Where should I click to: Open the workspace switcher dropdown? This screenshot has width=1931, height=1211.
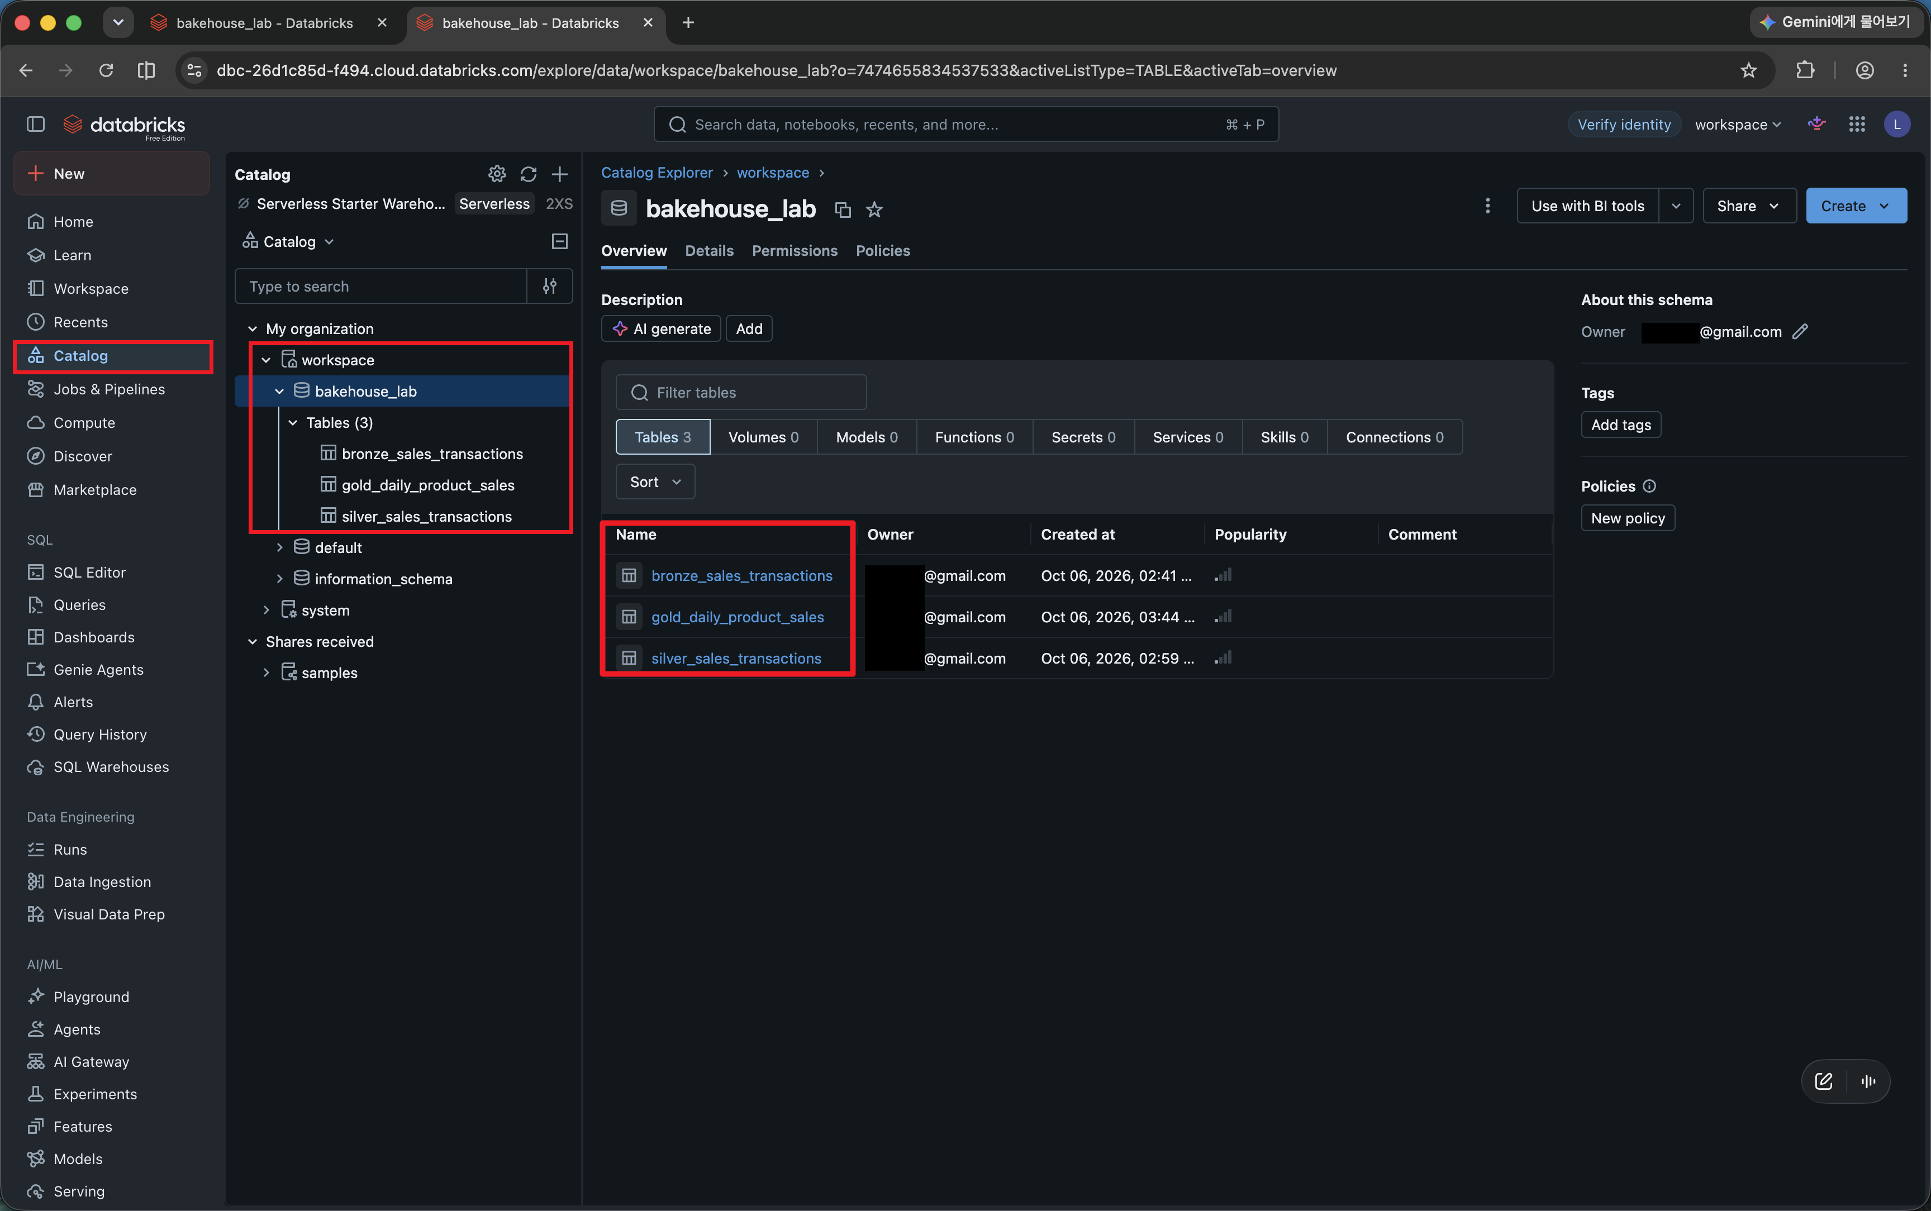1738,124
